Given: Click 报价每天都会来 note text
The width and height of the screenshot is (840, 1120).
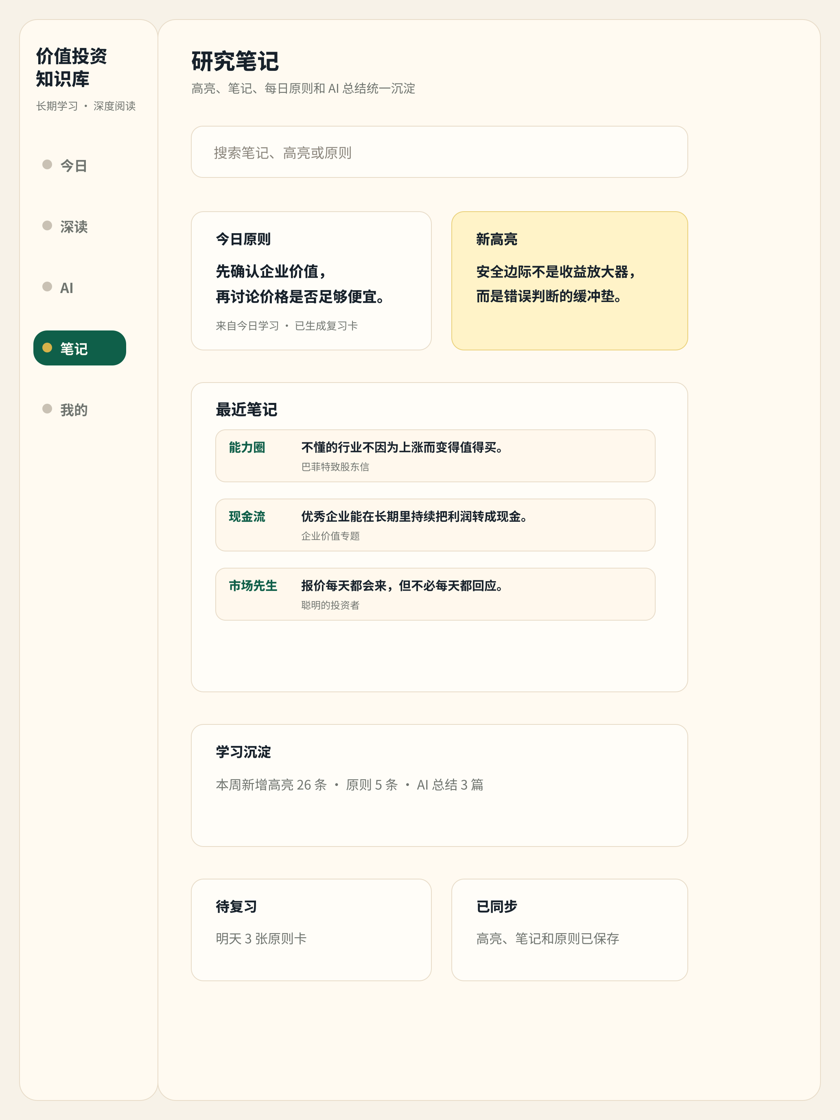Looking at the screenshot, I should point(402,586).
